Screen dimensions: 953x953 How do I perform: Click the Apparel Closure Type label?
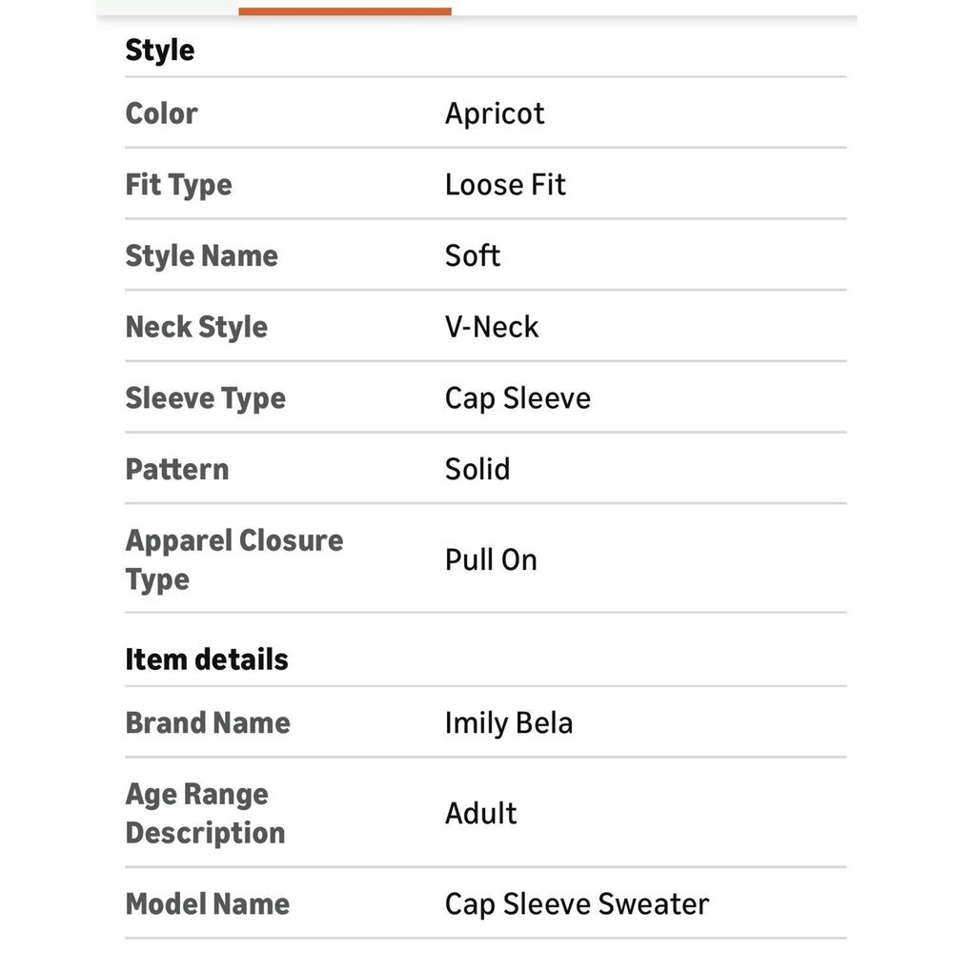tap(234, 559)
